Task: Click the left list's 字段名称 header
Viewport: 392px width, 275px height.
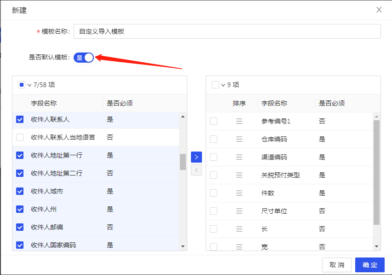Action: click(44, 103)
